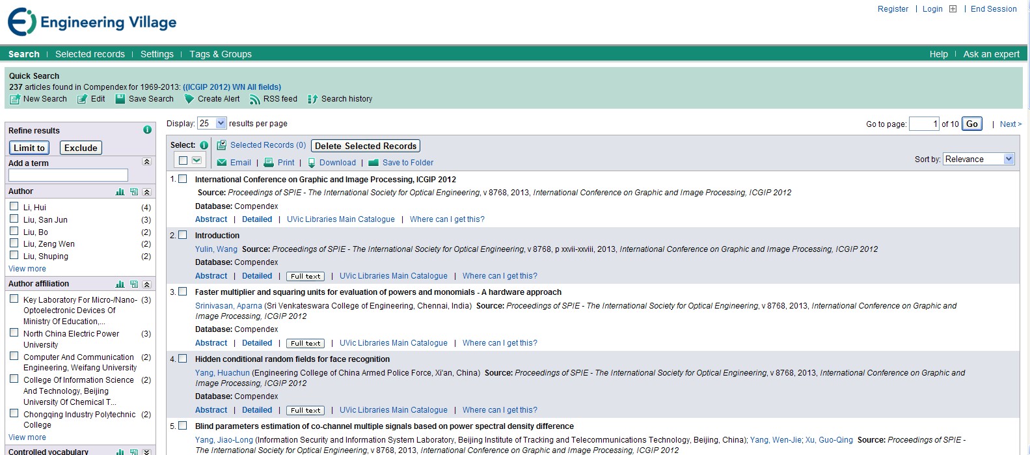This screenshot has width=1030, height=455.
Task: Check the Liu, San Jun author checkbox
Action: point(14,219)
